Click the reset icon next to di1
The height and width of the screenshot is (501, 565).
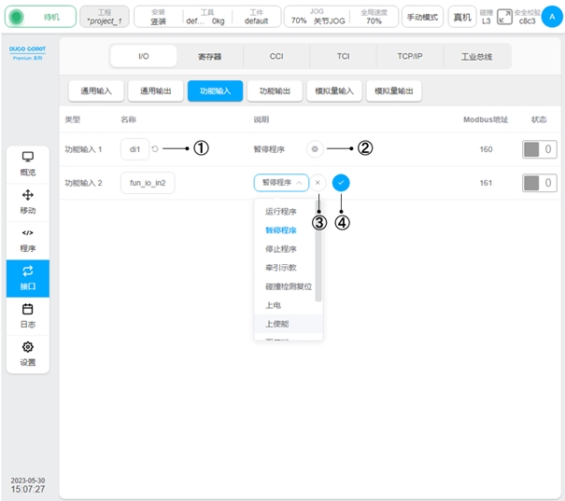pos(155,148)
